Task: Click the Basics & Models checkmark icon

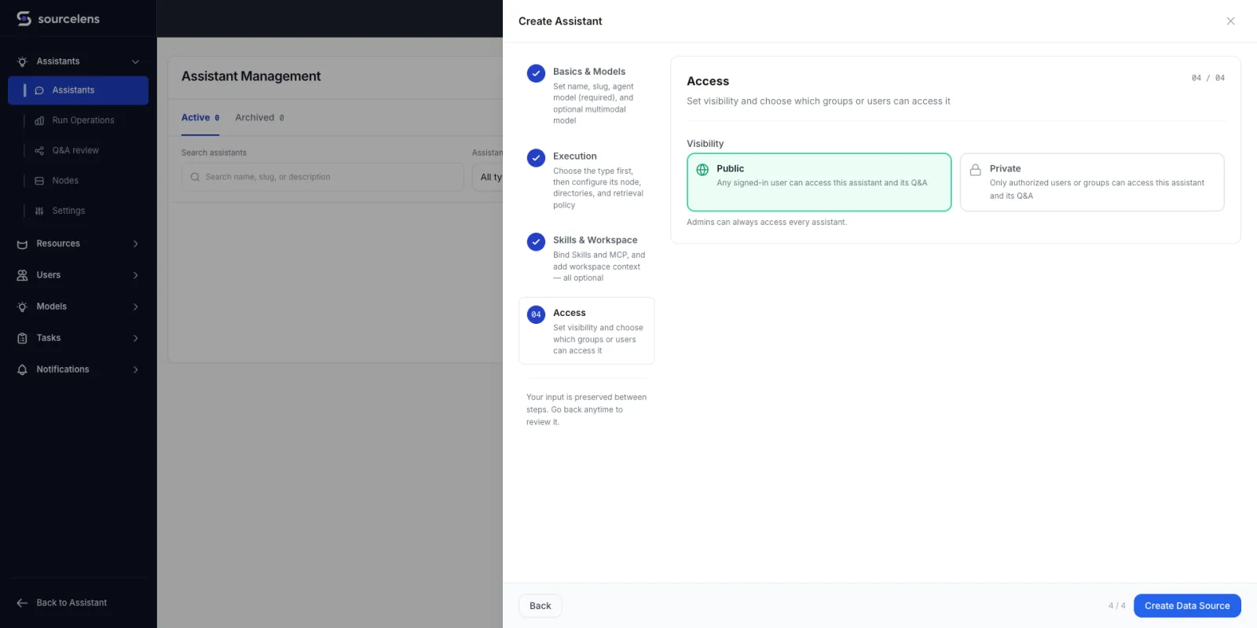Action: [536, 73]
